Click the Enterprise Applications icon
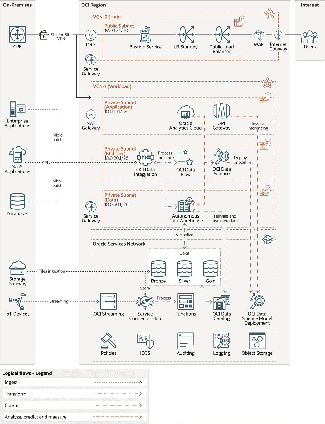325x424 pixels. point(17,109)
